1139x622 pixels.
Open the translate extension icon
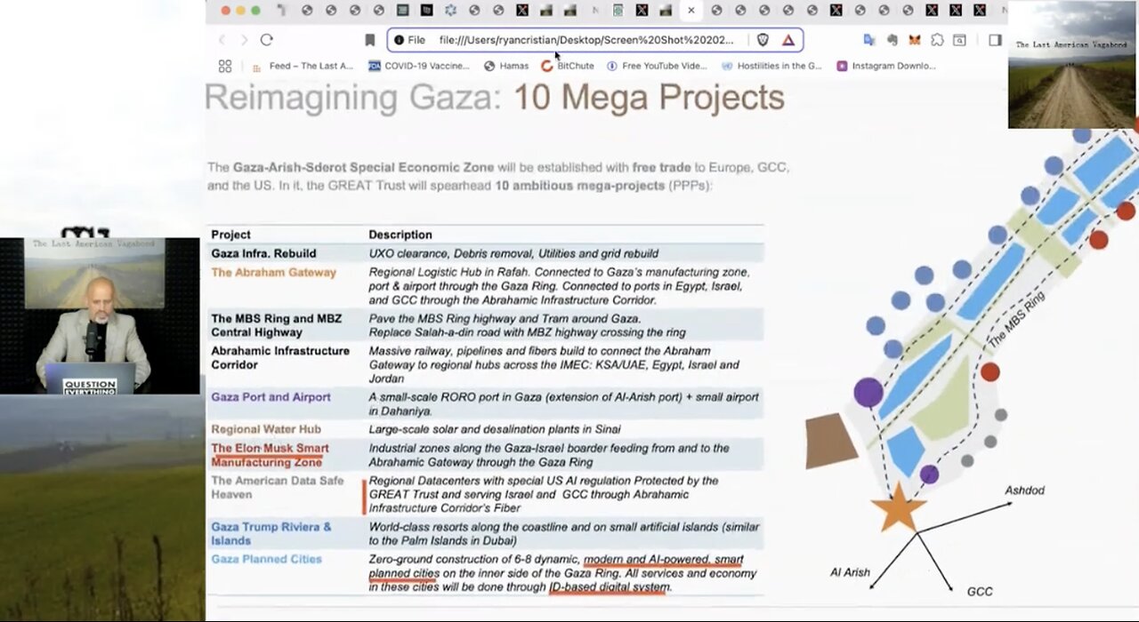tap(868, 40)
